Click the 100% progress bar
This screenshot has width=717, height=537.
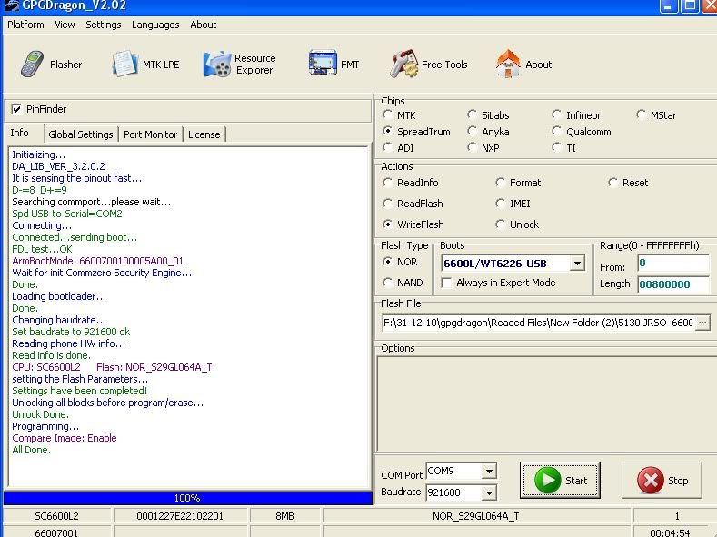[x=187, y=498]
